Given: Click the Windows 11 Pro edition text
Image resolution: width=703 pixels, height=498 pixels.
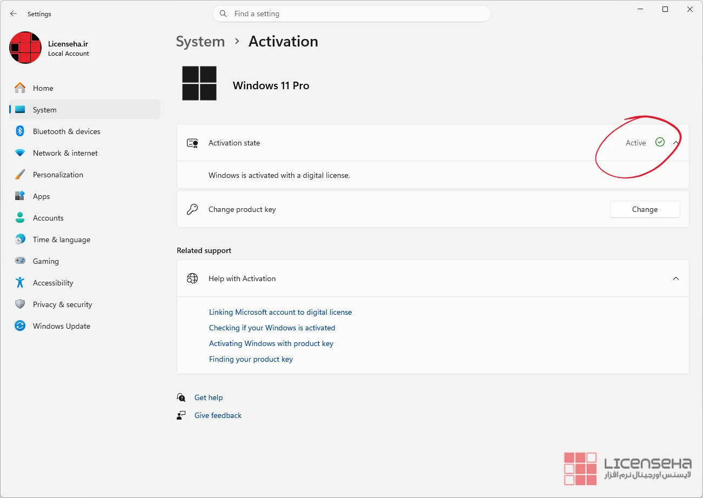Looking at the screenshot, I should (x=271, y=85).
